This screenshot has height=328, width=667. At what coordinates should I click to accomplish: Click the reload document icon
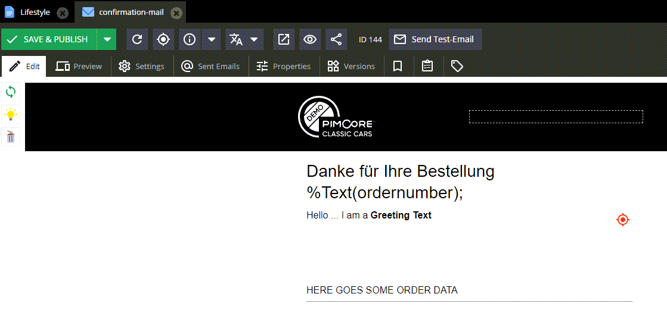click(137, 39)
